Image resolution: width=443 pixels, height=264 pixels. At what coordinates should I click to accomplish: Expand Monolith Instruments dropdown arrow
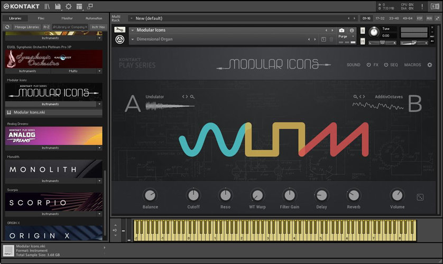click(99, 181)
